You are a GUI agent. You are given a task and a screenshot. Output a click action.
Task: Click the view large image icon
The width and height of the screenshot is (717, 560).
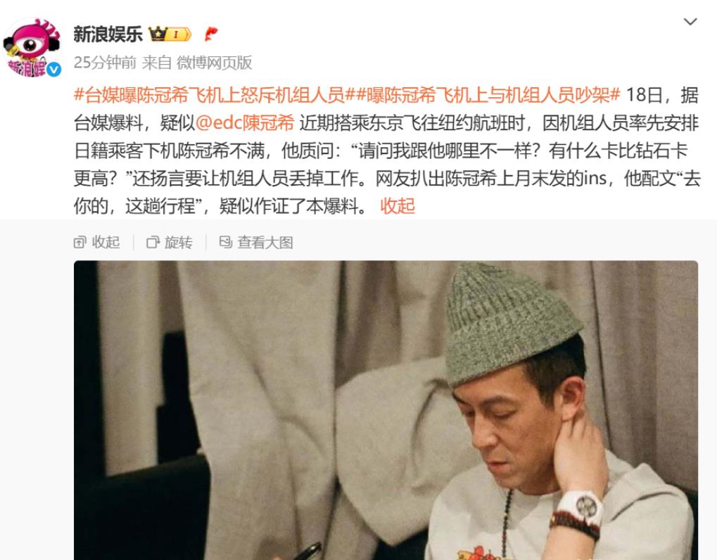point(225,242)
